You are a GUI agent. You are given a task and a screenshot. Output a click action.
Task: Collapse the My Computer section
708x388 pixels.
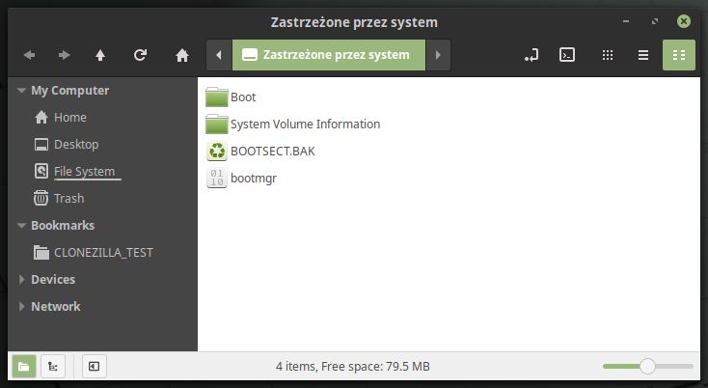[21, 91]
